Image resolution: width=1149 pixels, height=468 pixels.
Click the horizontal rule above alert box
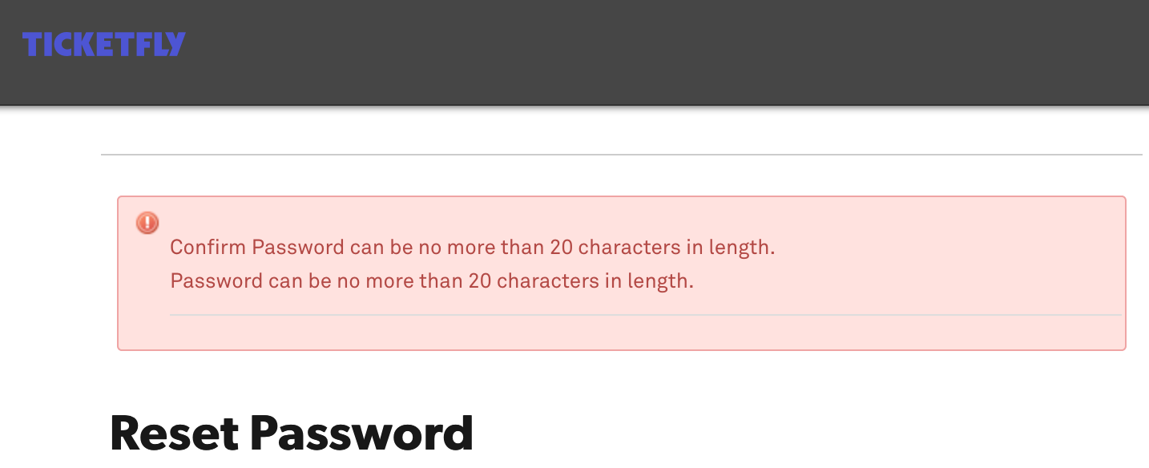pyautogui.click(x=622, y=154)
